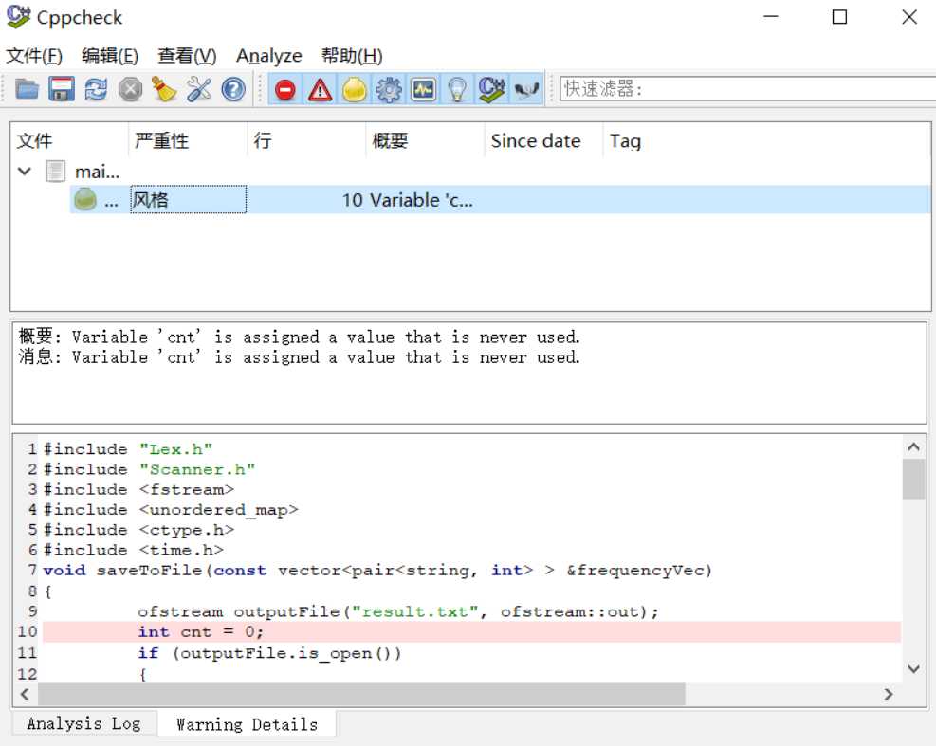Toggle performance filter monitor icon
This screenshot has height=746, width=936.
(423, 89)
